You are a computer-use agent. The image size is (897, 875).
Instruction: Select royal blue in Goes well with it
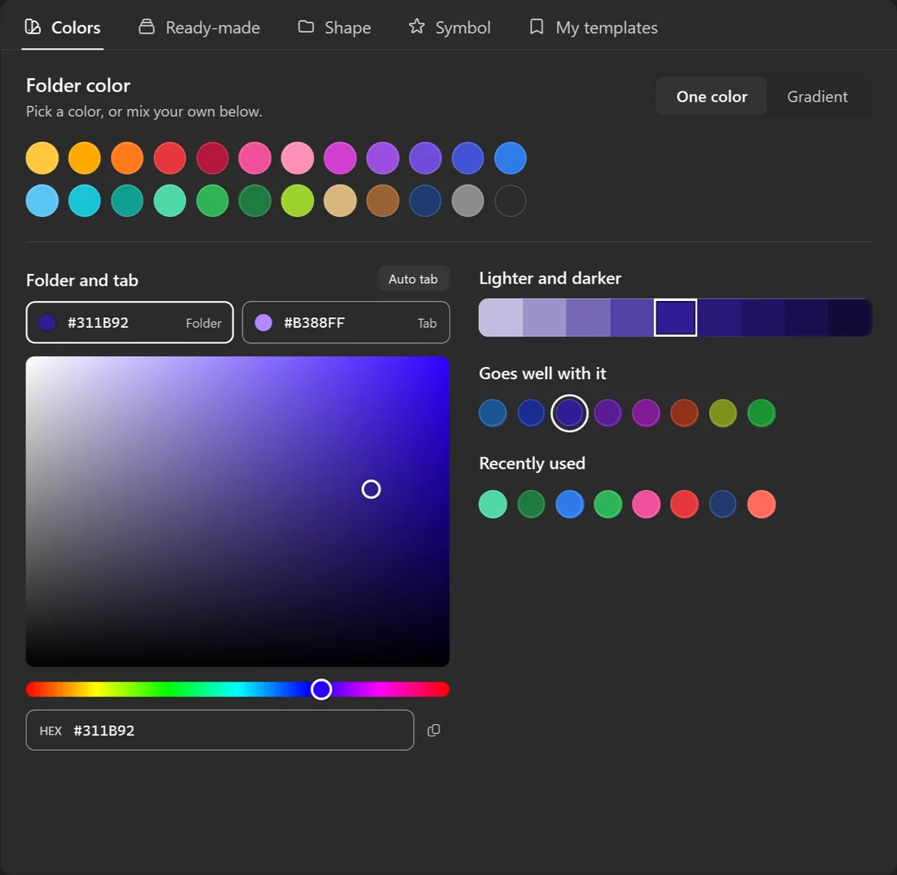tap(531, 413)
